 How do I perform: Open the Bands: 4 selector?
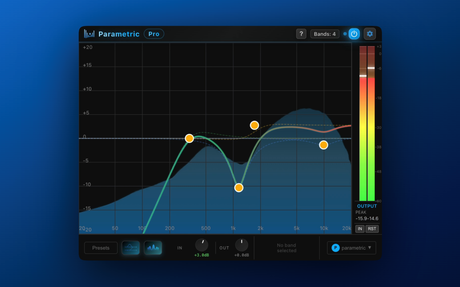point(325,33)
